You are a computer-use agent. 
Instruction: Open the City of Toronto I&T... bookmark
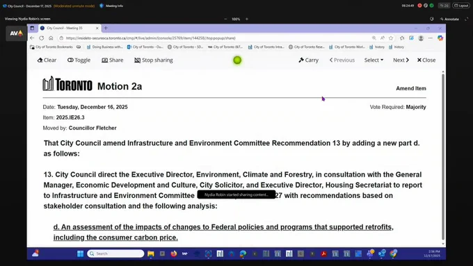[225, 47]
